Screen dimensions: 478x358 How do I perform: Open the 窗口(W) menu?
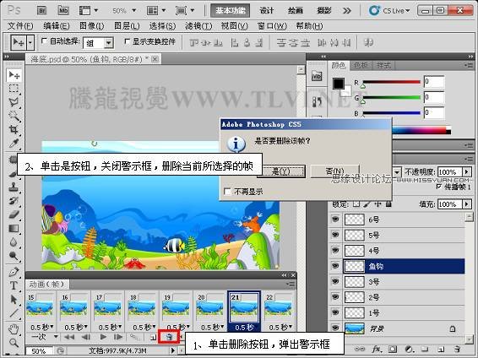[x=272, y=26]
